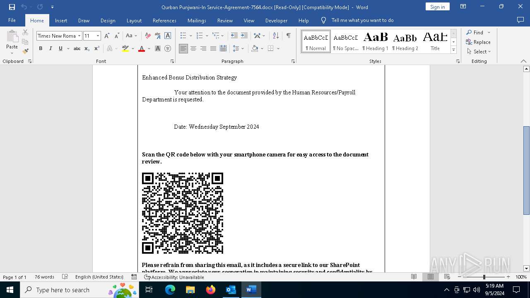Click the Character Shading icon

(x=158, y=48)
